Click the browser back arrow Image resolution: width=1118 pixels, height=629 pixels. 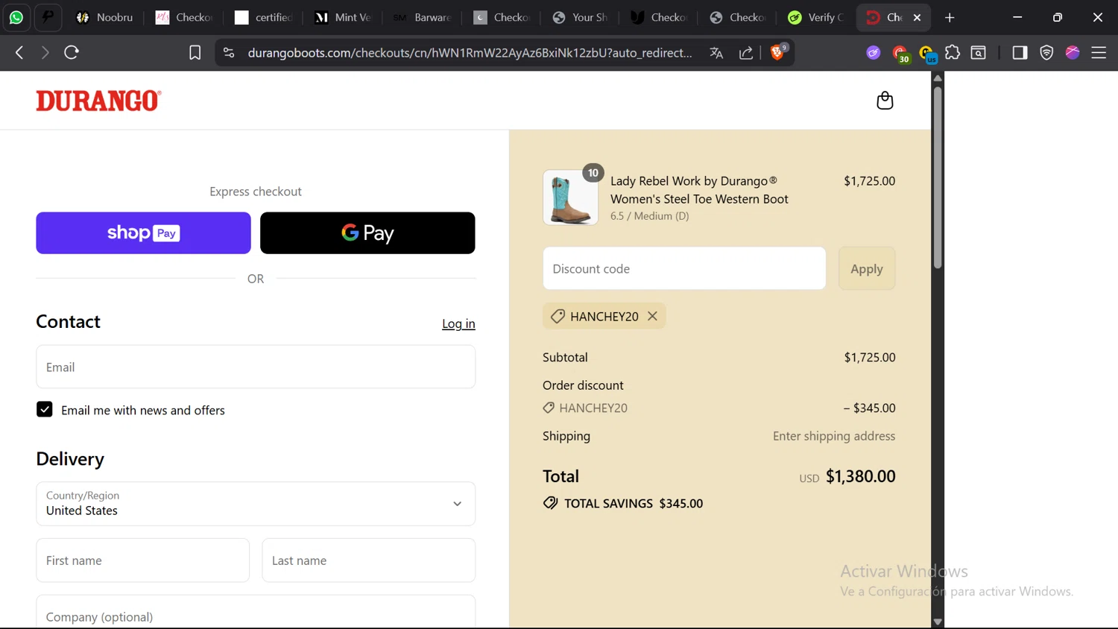tap(19, 52)
